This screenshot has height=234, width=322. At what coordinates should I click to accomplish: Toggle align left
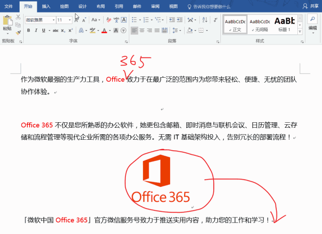click(x=134, y=31)
